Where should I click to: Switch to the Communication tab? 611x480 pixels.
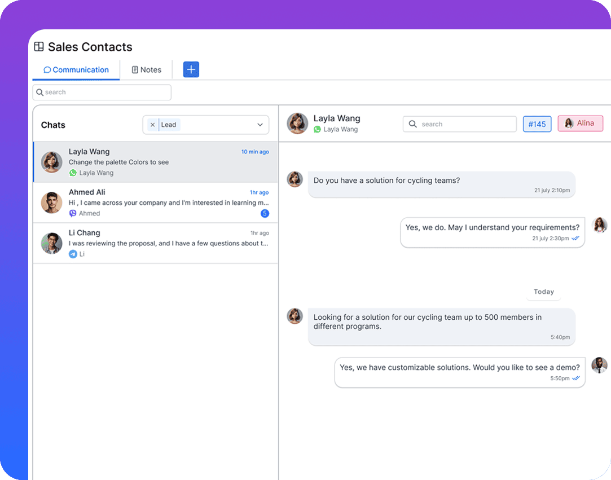tap(76, 70)
